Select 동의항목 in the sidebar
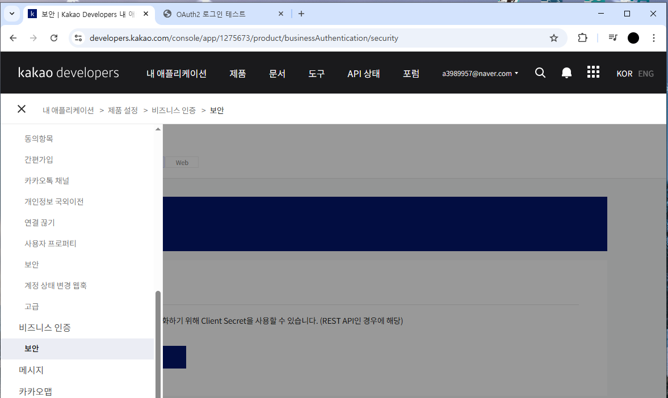 click(39, 138)
